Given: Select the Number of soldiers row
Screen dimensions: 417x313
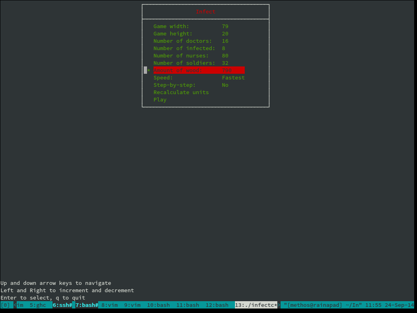Looking at the screenshot, I should coord(191,63).
